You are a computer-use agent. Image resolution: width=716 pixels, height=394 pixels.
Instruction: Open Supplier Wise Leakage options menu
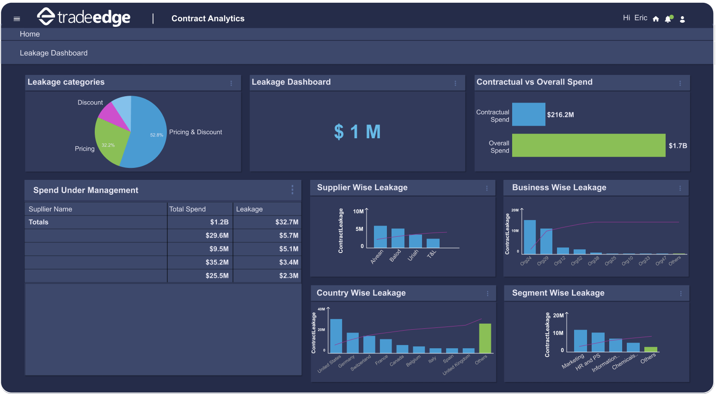[x=487, y=188]
